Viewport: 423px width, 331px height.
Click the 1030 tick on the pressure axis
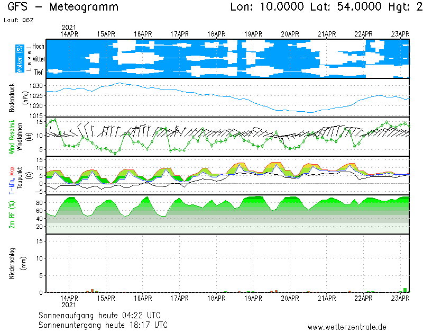(36, 86)
